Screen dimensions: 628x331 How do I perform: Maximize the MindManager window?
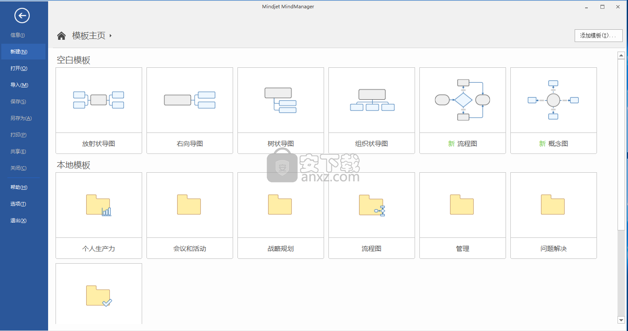click(x=602, y=7)
